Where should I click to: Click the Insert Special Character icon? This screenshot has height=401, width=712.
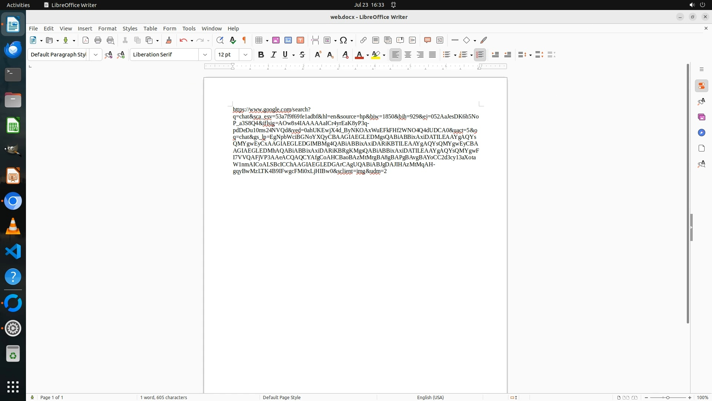coord(343,40)
